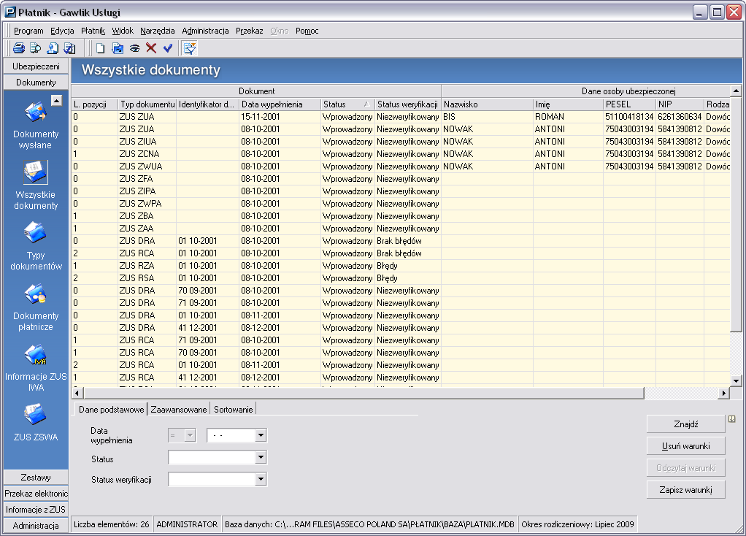Toggle the filter funnel toolbar icon

[189, 48]
